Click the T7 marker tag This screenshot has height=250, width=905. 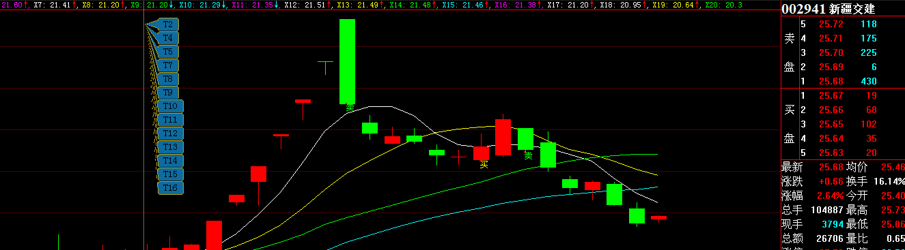(x=168, y=65)
